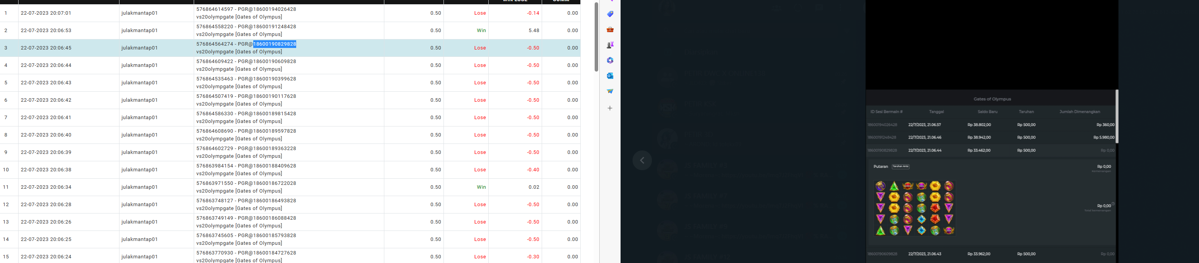Click transaction 576864602729 - PGR@18600189363228
The image size is (1199, 263).
246,149
